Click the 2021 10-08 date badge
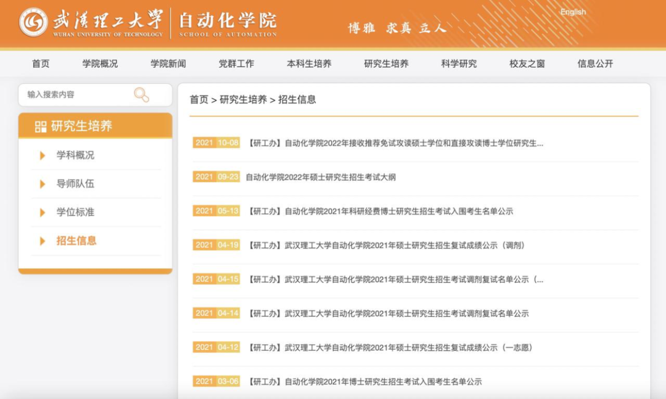Screen dimensions: 666x399 coord(216,143)
